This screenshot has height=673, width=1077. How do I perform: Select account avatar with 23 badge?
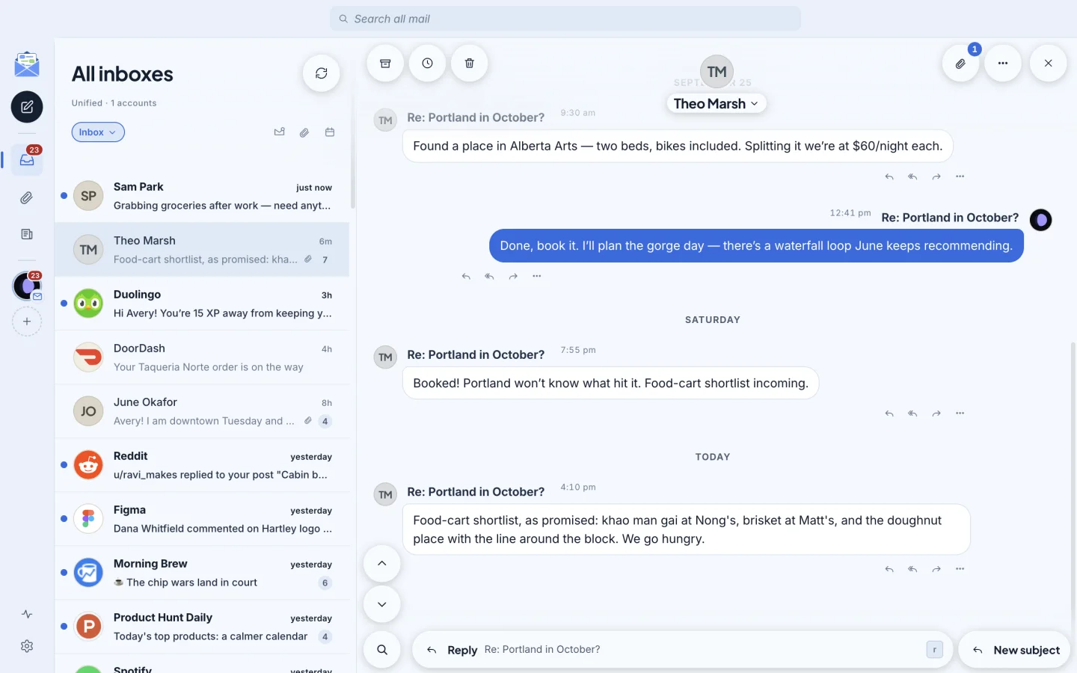pos(27,286)
